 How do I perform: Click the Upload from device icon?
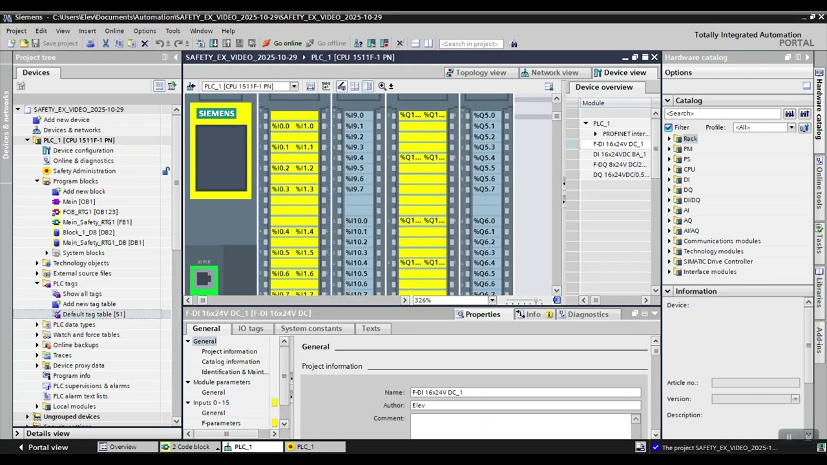coord(227,43)
